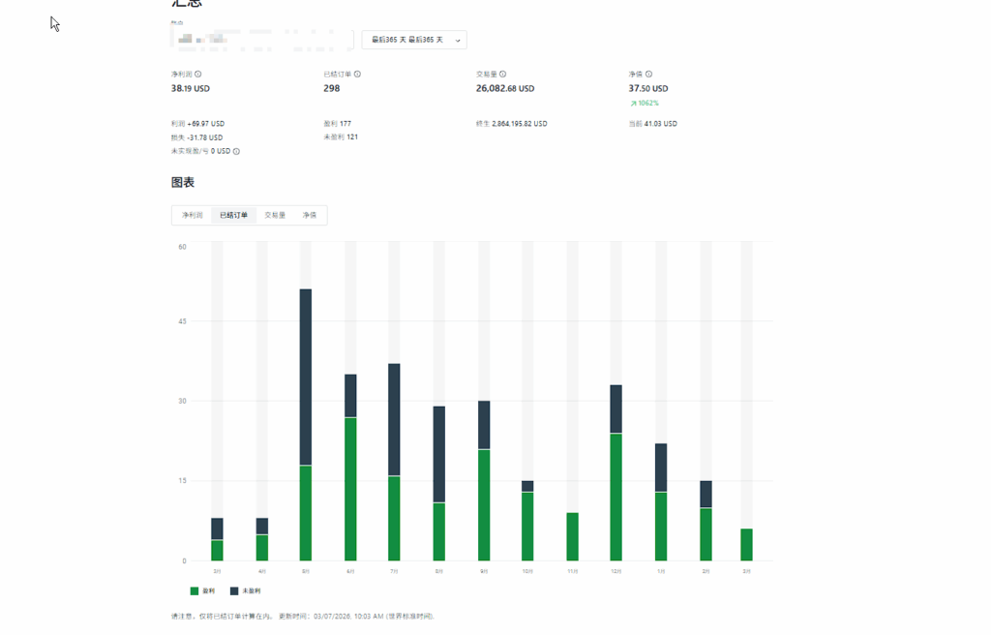991x635 pixels.
Task: Click the green 盈利 legend color square
Action: pos(195,591)
